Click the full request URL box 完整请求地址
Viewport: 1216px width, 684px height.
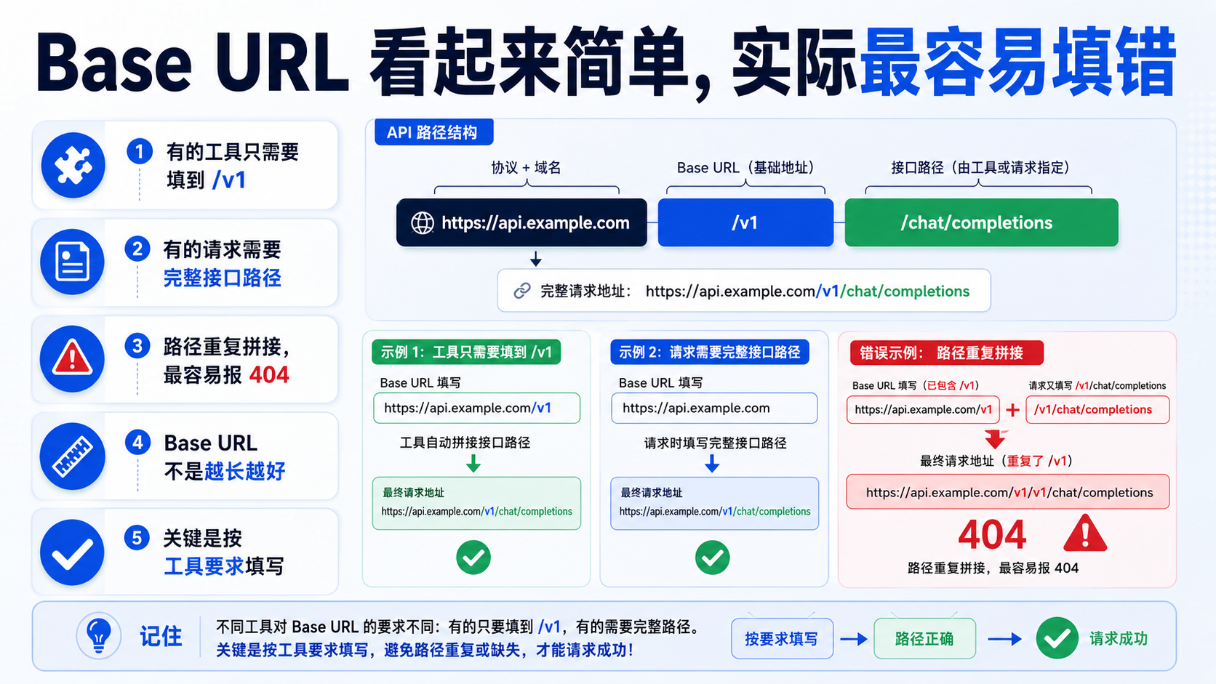[743, 291]
